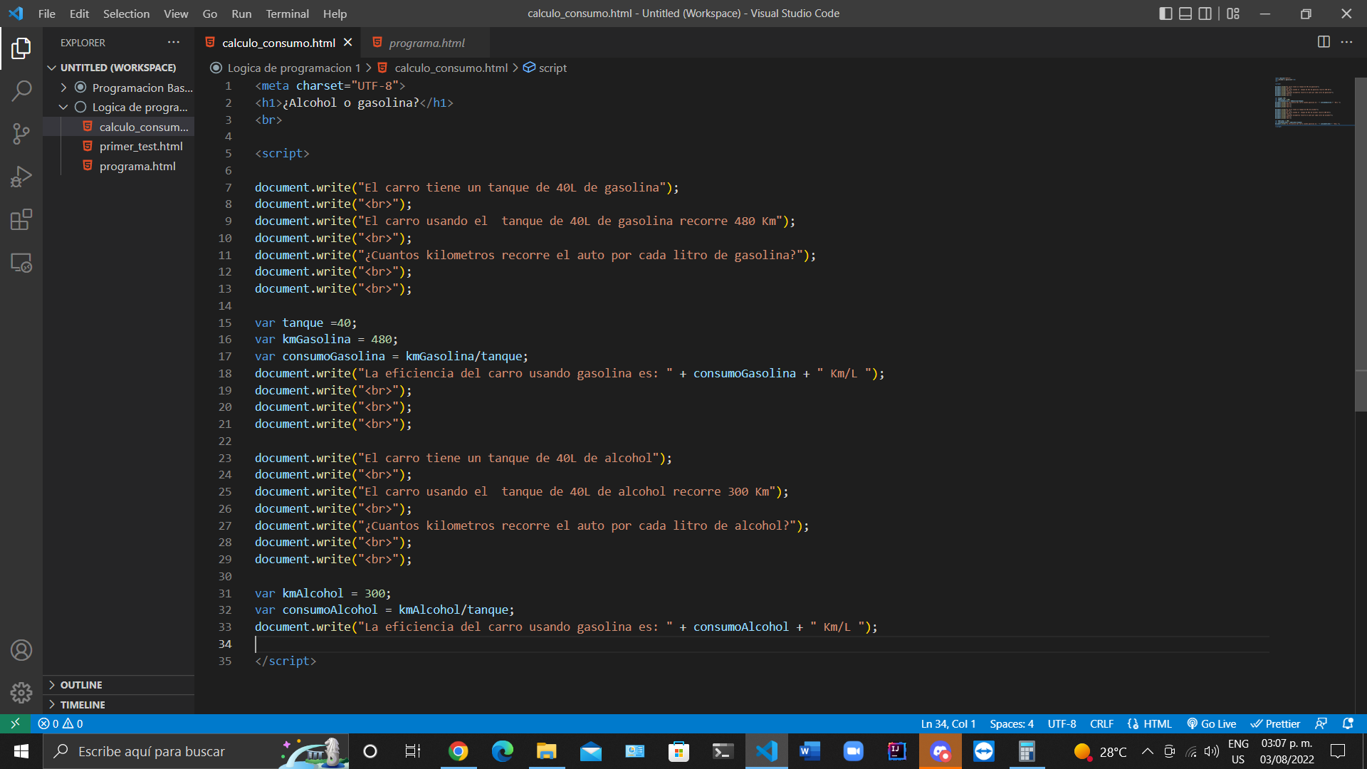Change line ending via CRLF
Viewport: 1367px width, 769px height.
coord(1101,723)
